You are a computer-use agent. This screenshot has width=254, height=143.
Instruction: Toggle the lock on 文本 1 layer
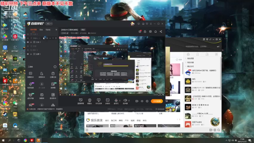[31, 42]
